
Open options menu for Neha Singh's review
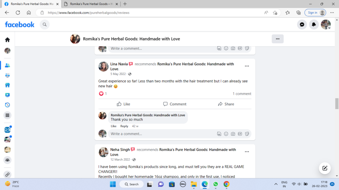coord(247,152)
